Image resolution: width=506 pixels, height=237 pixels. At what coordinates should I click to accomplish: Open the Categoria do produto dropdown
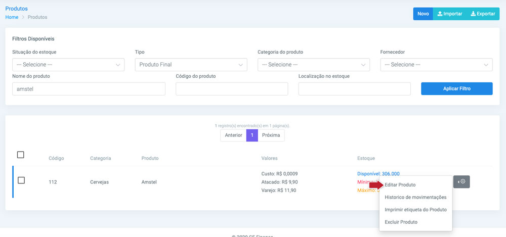(x=314, y=65)
